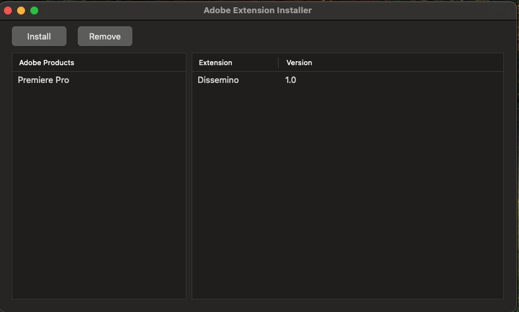Click the divider between Extension and Version headers
Screen dimensions: 519x312
point(279,63)
